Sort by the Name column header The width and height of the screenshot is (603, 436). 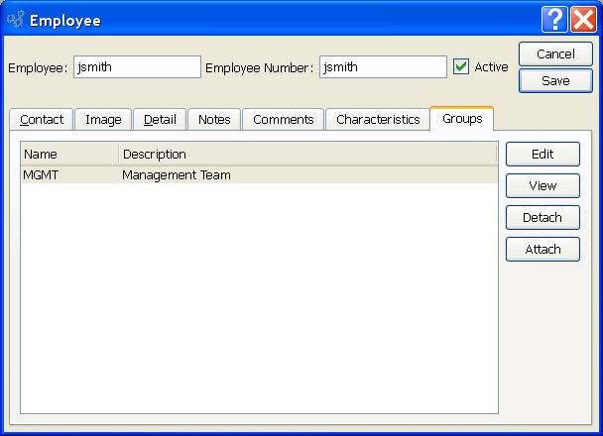[x=69, y=155]
